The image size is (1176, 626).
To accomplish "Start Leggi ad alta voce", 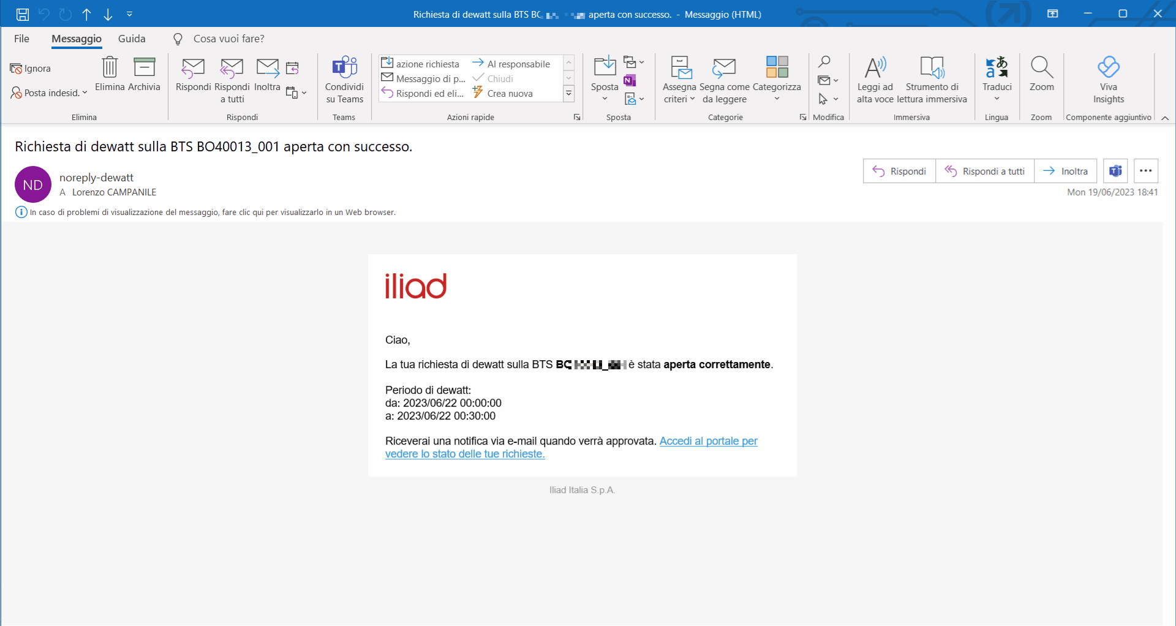I will point(875,80).
